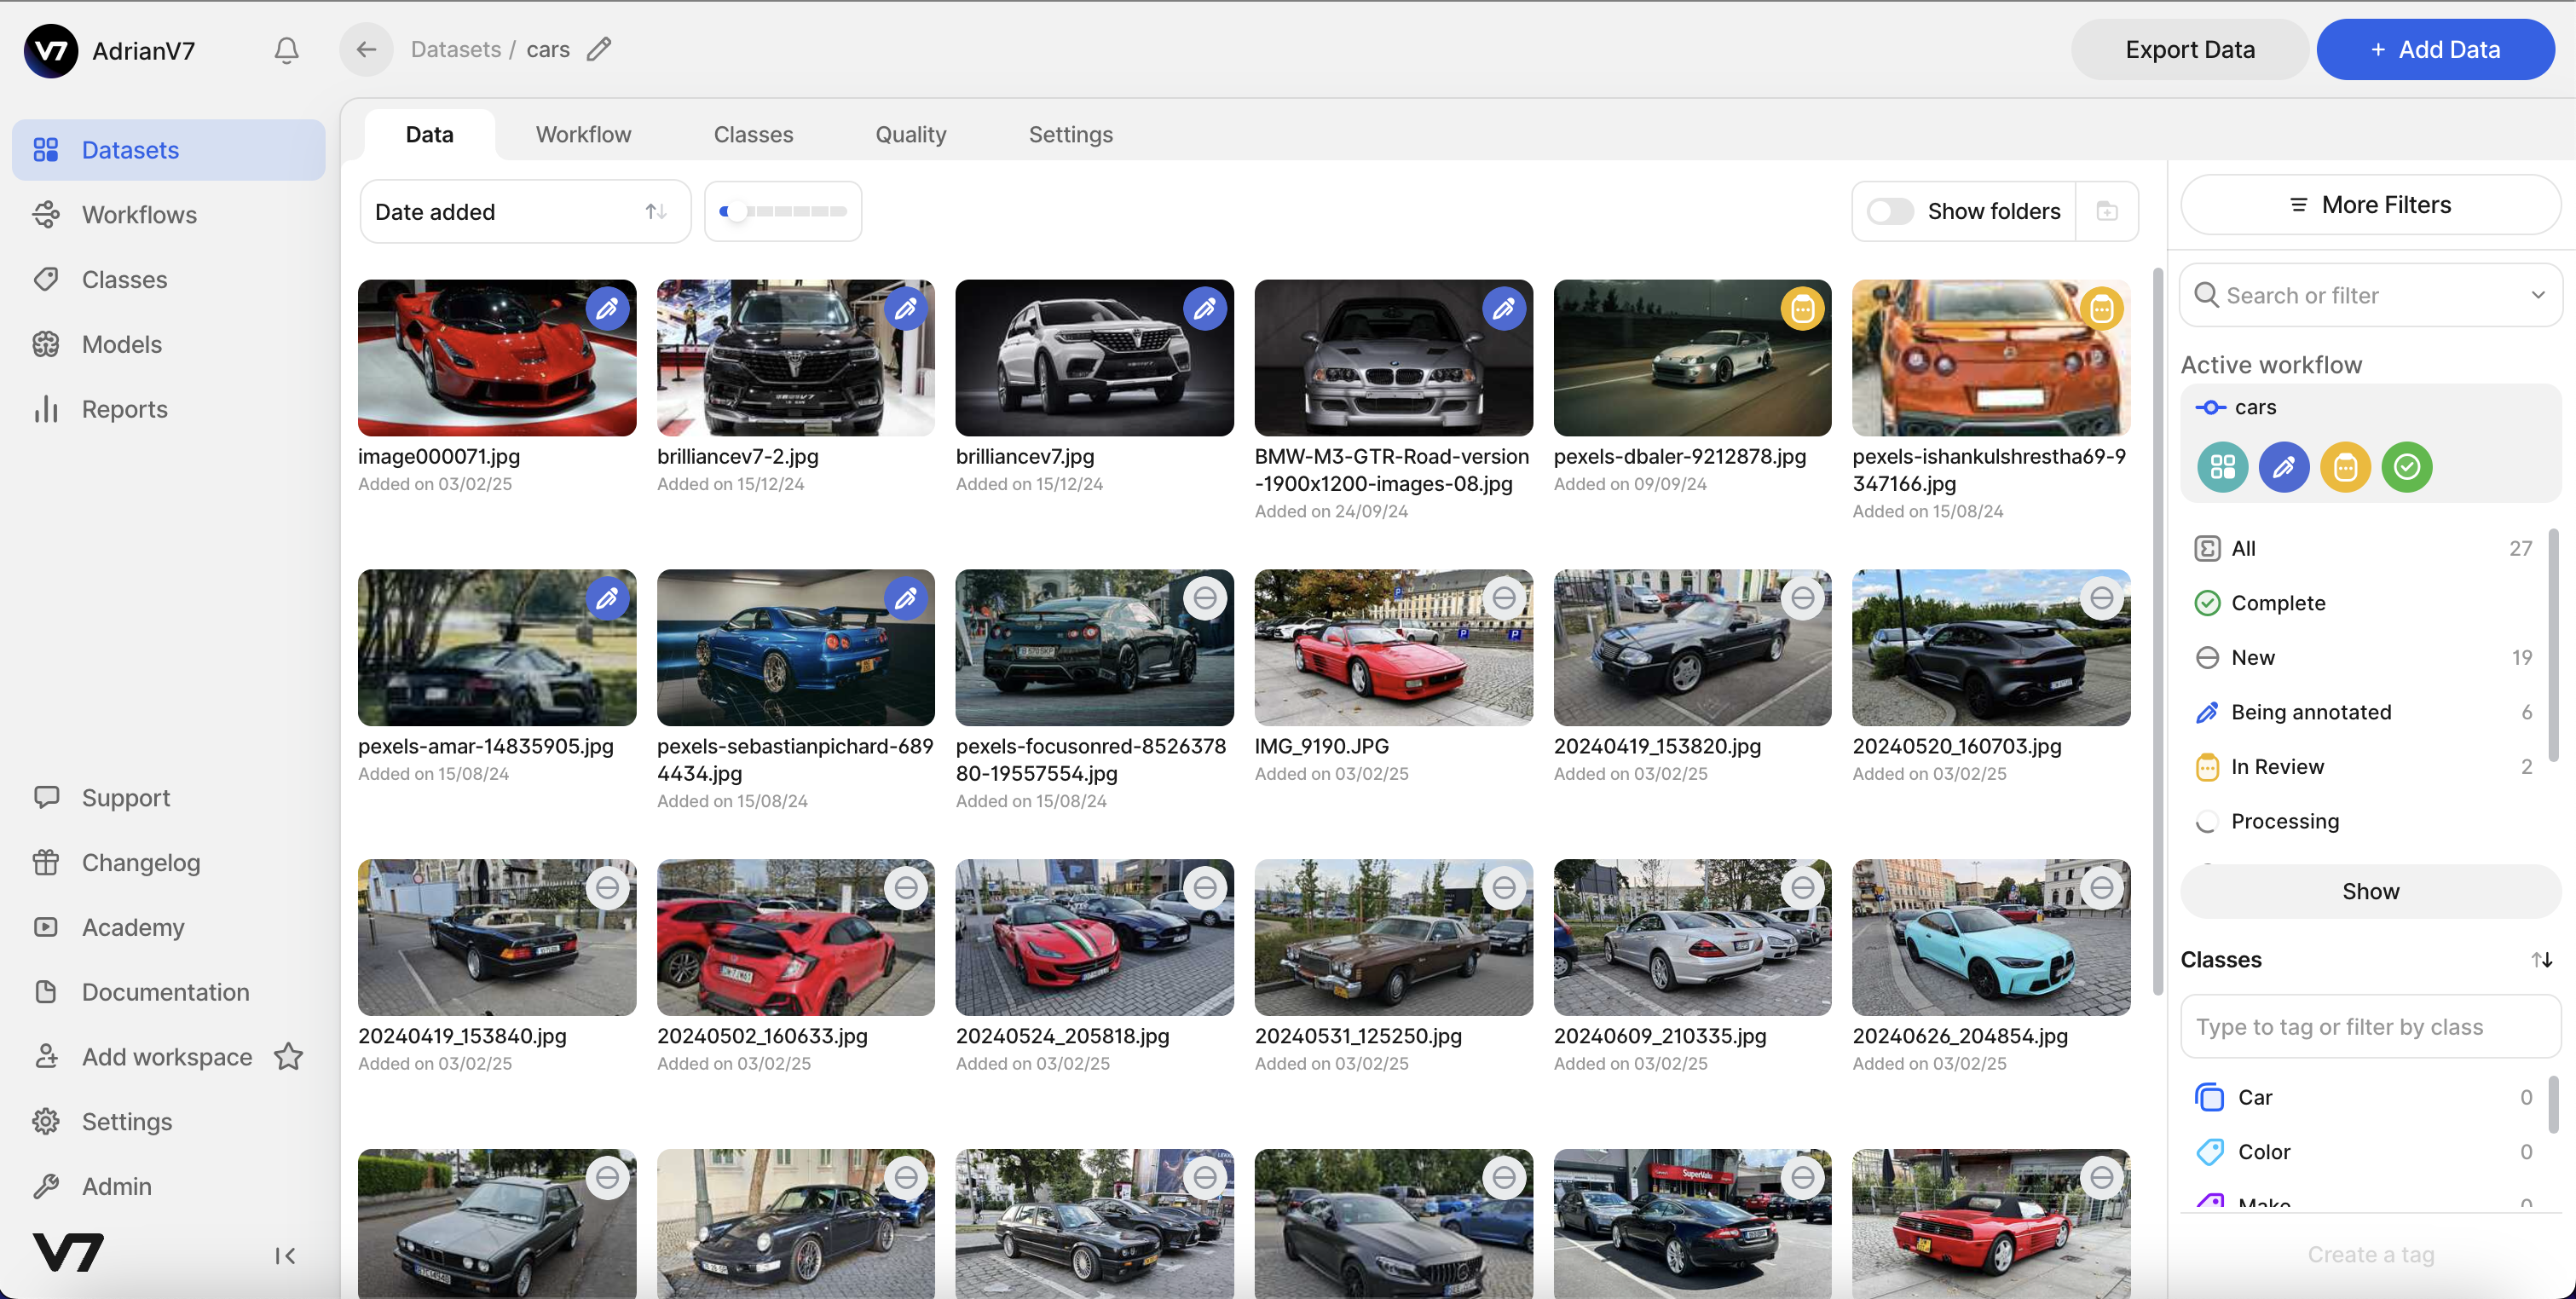
Task: Click the classes list scrollbar
Action: click(x=2553, y=1105)
